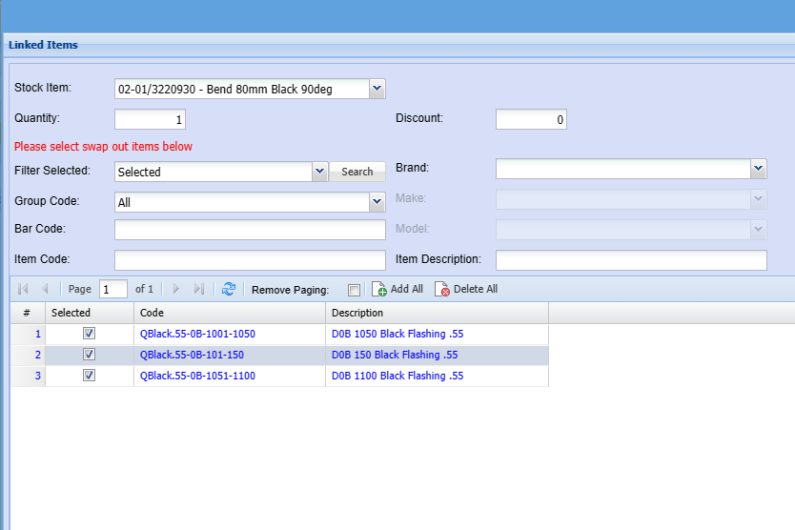This screenshot has width=795, height=530.
Task: Click into the Item Description field
Action: (631, 260)
